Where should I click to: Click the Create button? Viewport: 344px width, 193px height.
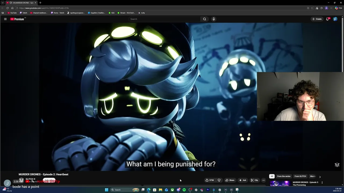point(317,19)
